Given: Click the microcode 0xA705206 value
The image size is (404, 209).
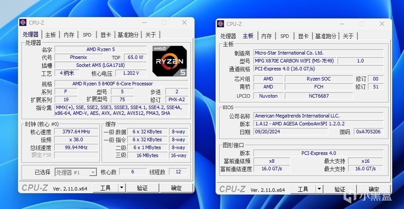Looking at the screenshot, I should 368,132.
